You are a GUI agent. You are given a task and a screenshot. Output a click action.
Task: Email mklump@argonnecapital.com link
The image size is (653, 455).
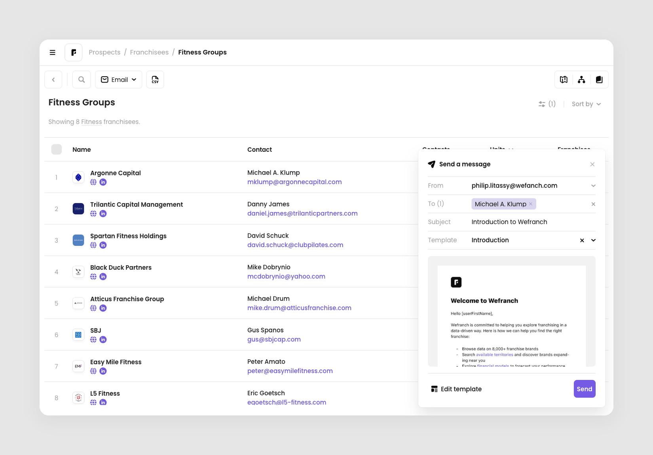click(x=294, y=182)
